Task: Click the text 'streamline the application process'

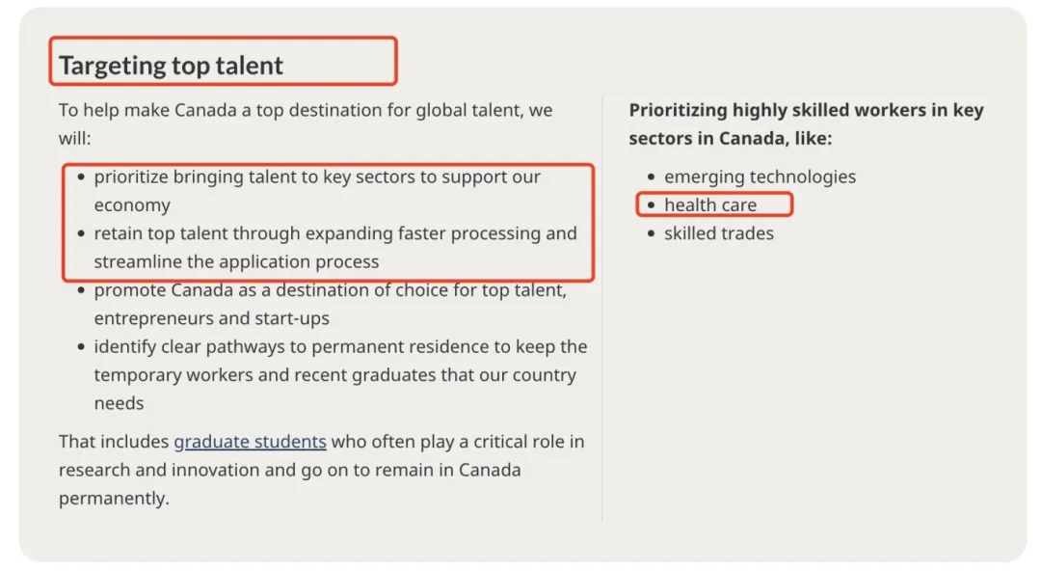Action: (x=236, y=261)
